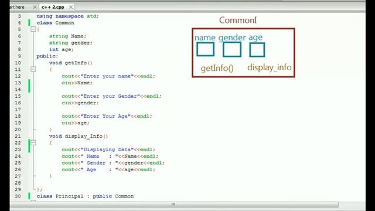Click the "Displaying Data" cout line
This screenshot has width=375, height=211.
[x=108, y=149]
